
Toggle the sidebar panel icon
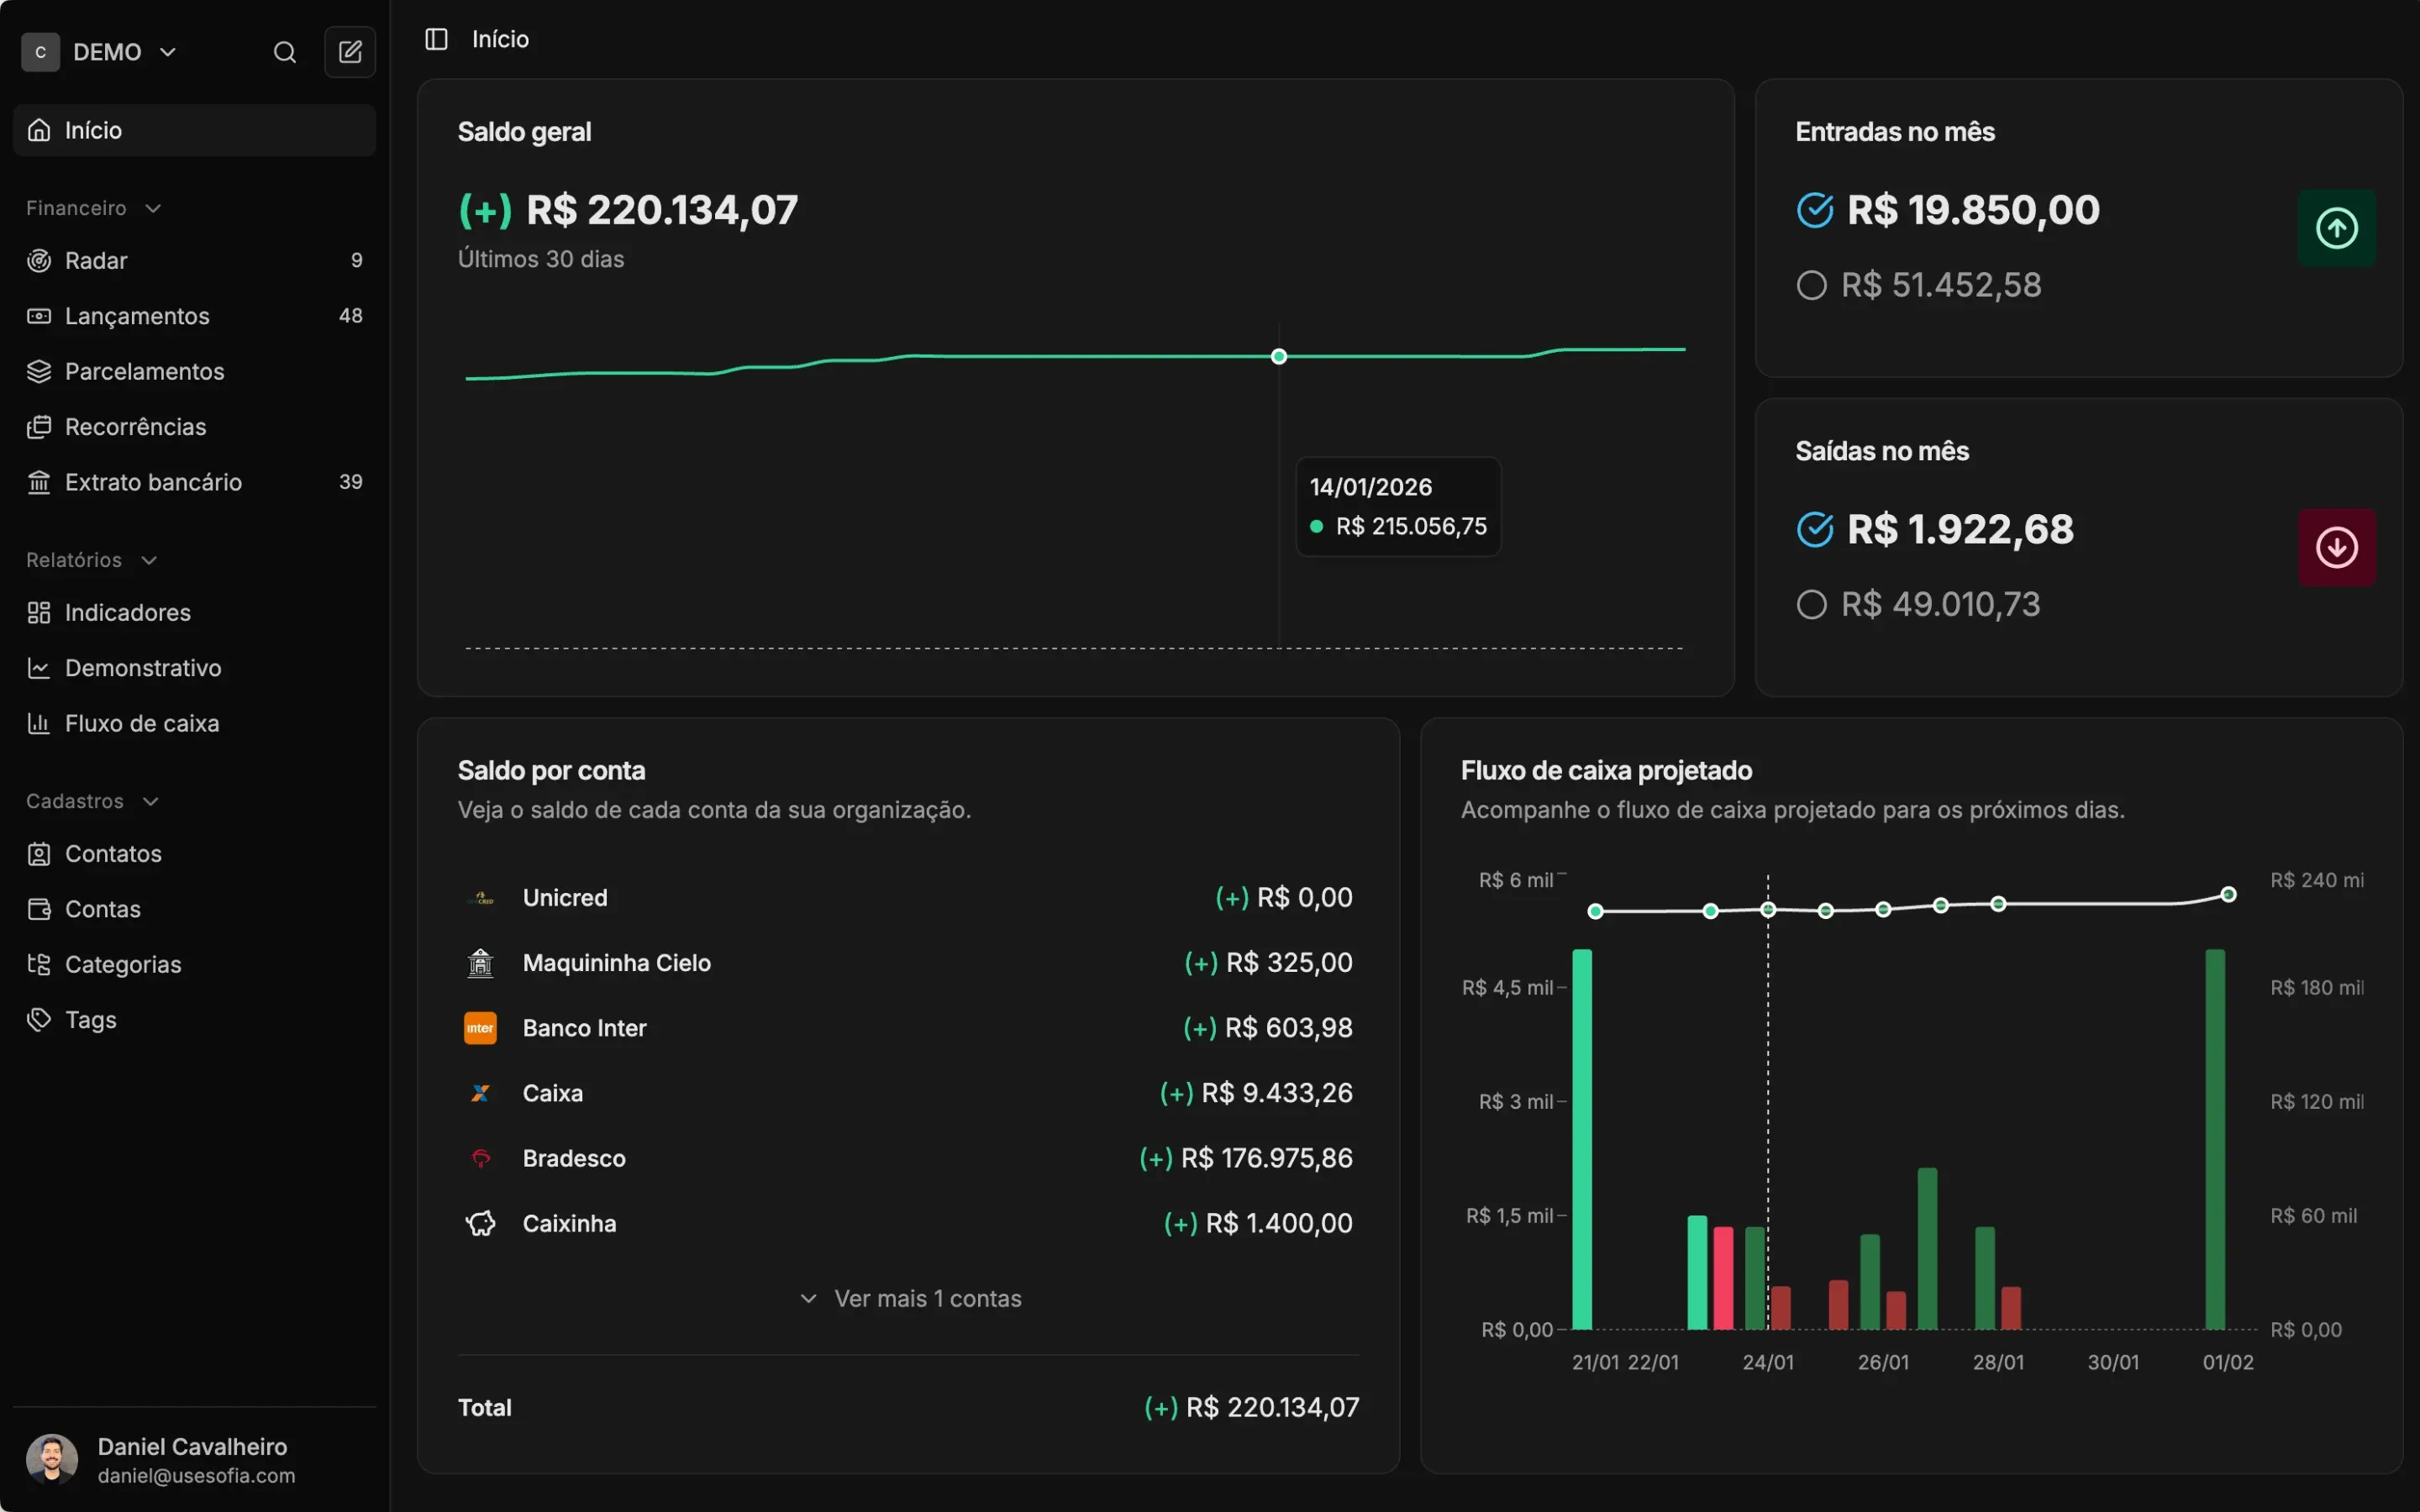coord(436,39)
